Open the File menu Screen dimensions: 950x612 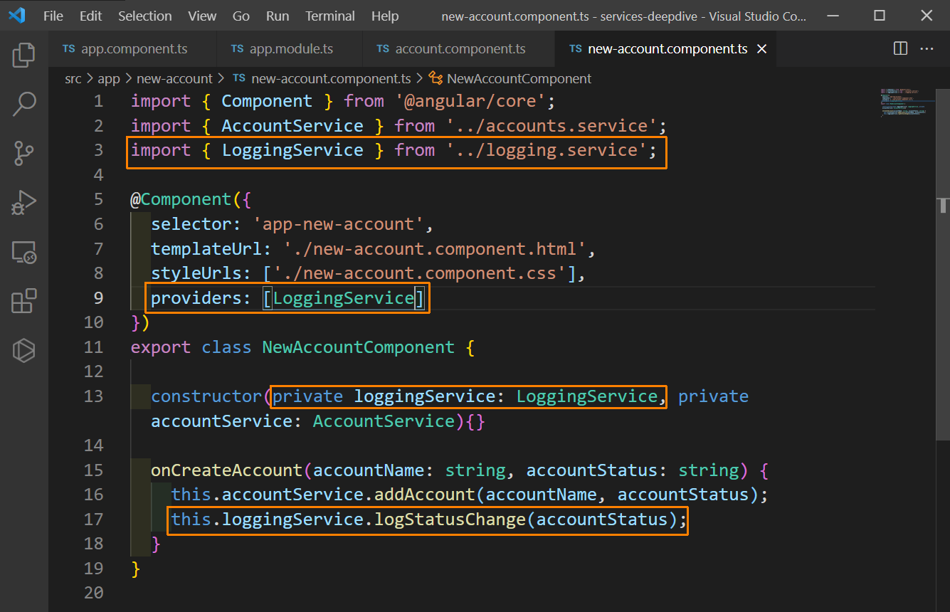click(53, 16)
